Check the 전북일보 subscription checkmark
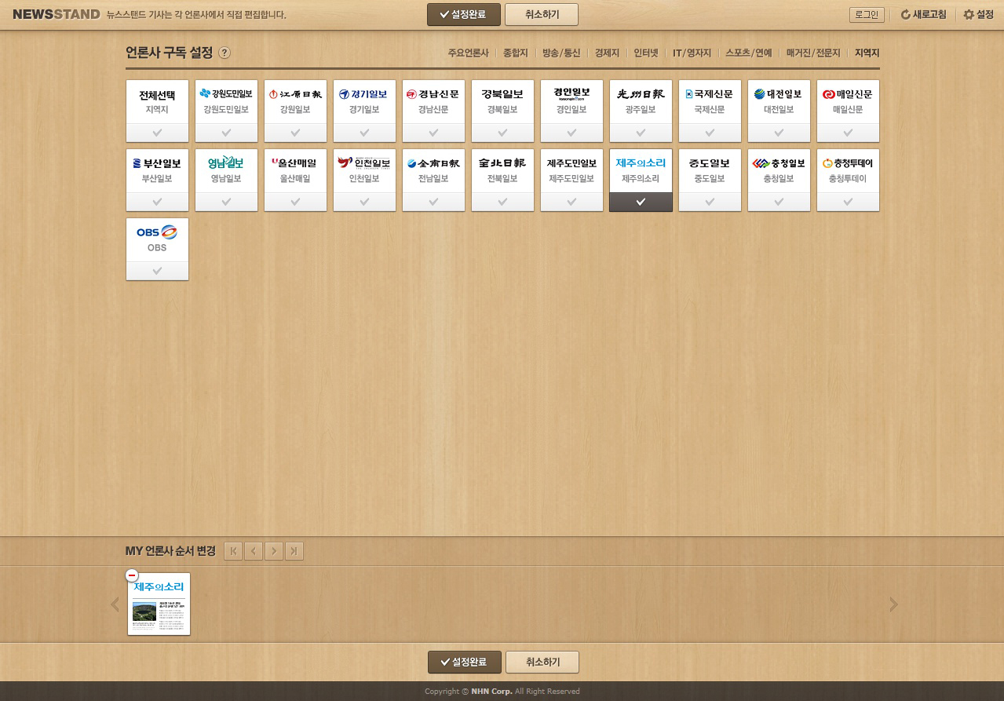The image size is (1004, 701). click(502, 202)
